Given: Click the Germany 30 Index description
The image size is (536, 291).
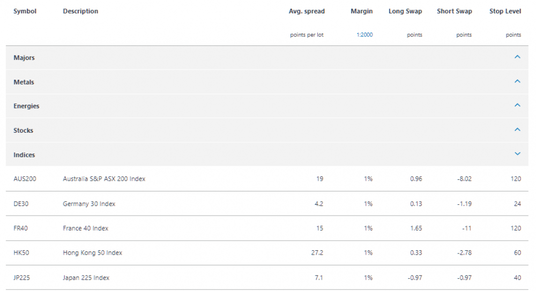Looking at the screenshot, I should coord(89,204).
